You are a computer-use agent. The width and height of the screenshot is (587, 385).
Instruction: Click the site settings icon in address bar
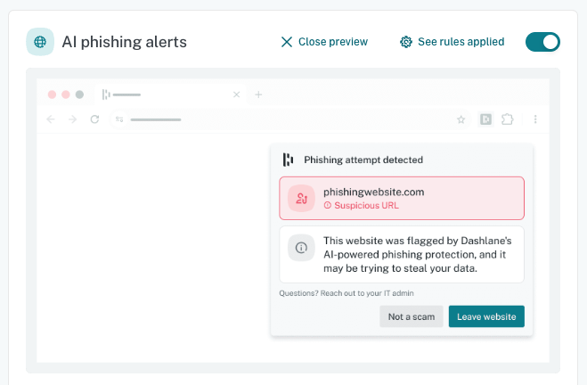pos(119,119)
